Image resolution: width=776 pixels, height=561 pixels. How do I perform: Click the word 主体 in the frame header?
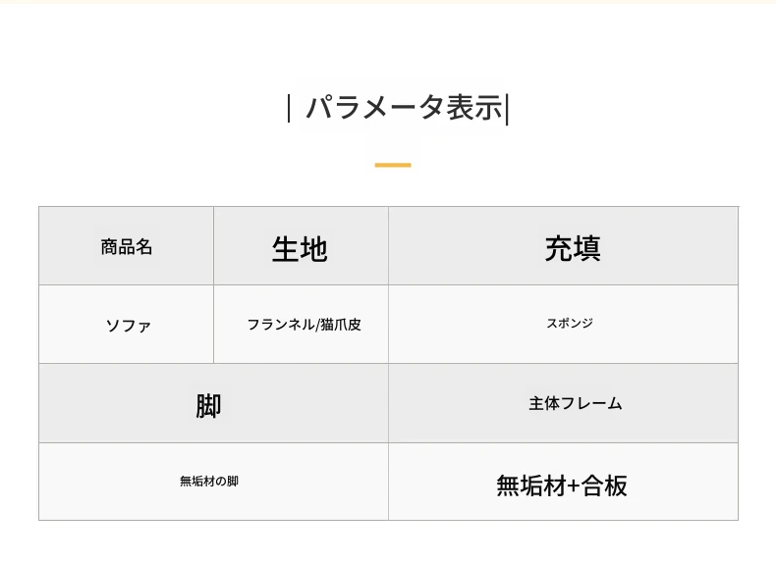[544, 403]
